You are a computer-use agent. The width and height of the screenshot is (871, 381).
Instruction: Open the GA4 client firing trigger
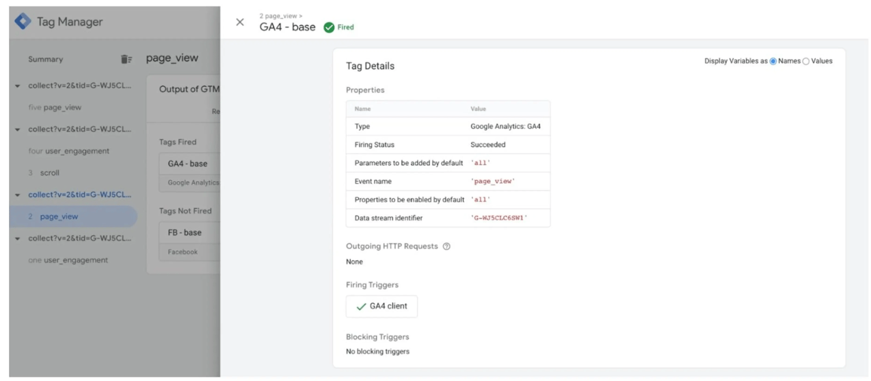tap(382, 306)
